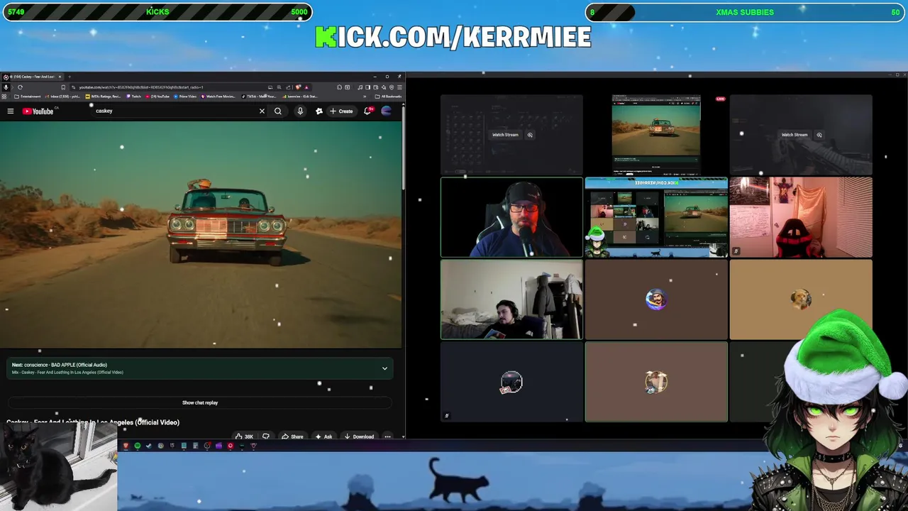The height and width of the screenshot is (511, 908).
Task: Select the red-lit room webcam tile
Action: coord(801,217)
